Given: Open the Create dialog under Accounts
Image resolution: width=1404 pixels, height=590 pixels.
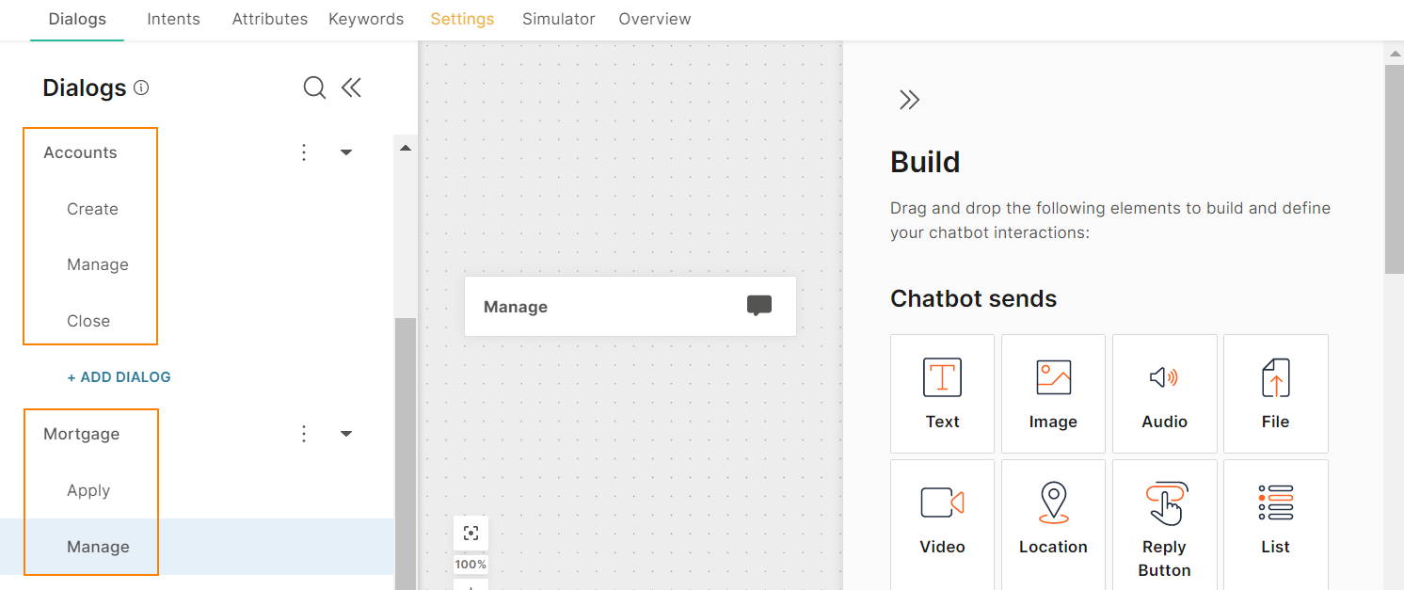Looking at the screenshot, I should click(92, 209).
